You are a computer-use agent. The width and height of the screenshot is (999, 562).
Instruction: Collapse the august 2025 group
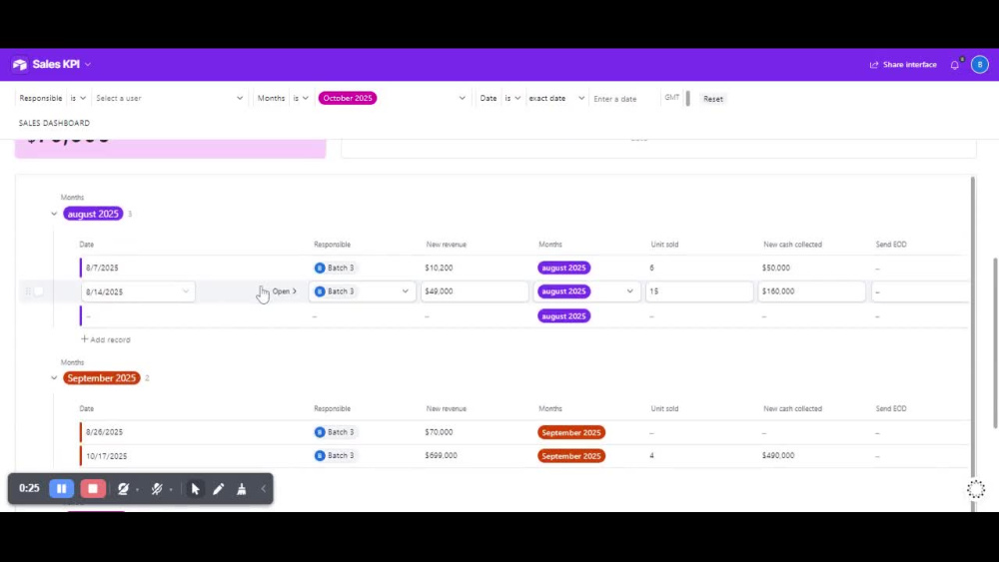[x=54, y=214]
